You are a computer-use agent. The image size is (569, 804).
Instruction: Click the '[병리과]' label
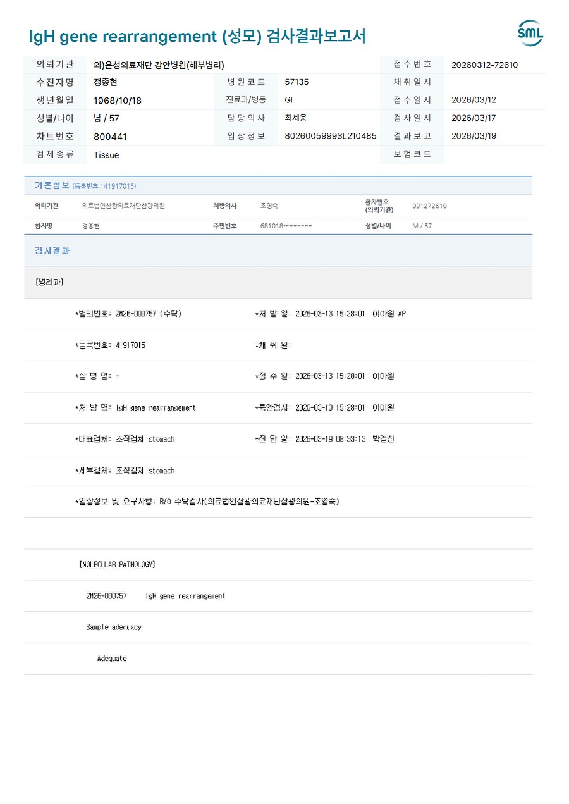[49, 282]
